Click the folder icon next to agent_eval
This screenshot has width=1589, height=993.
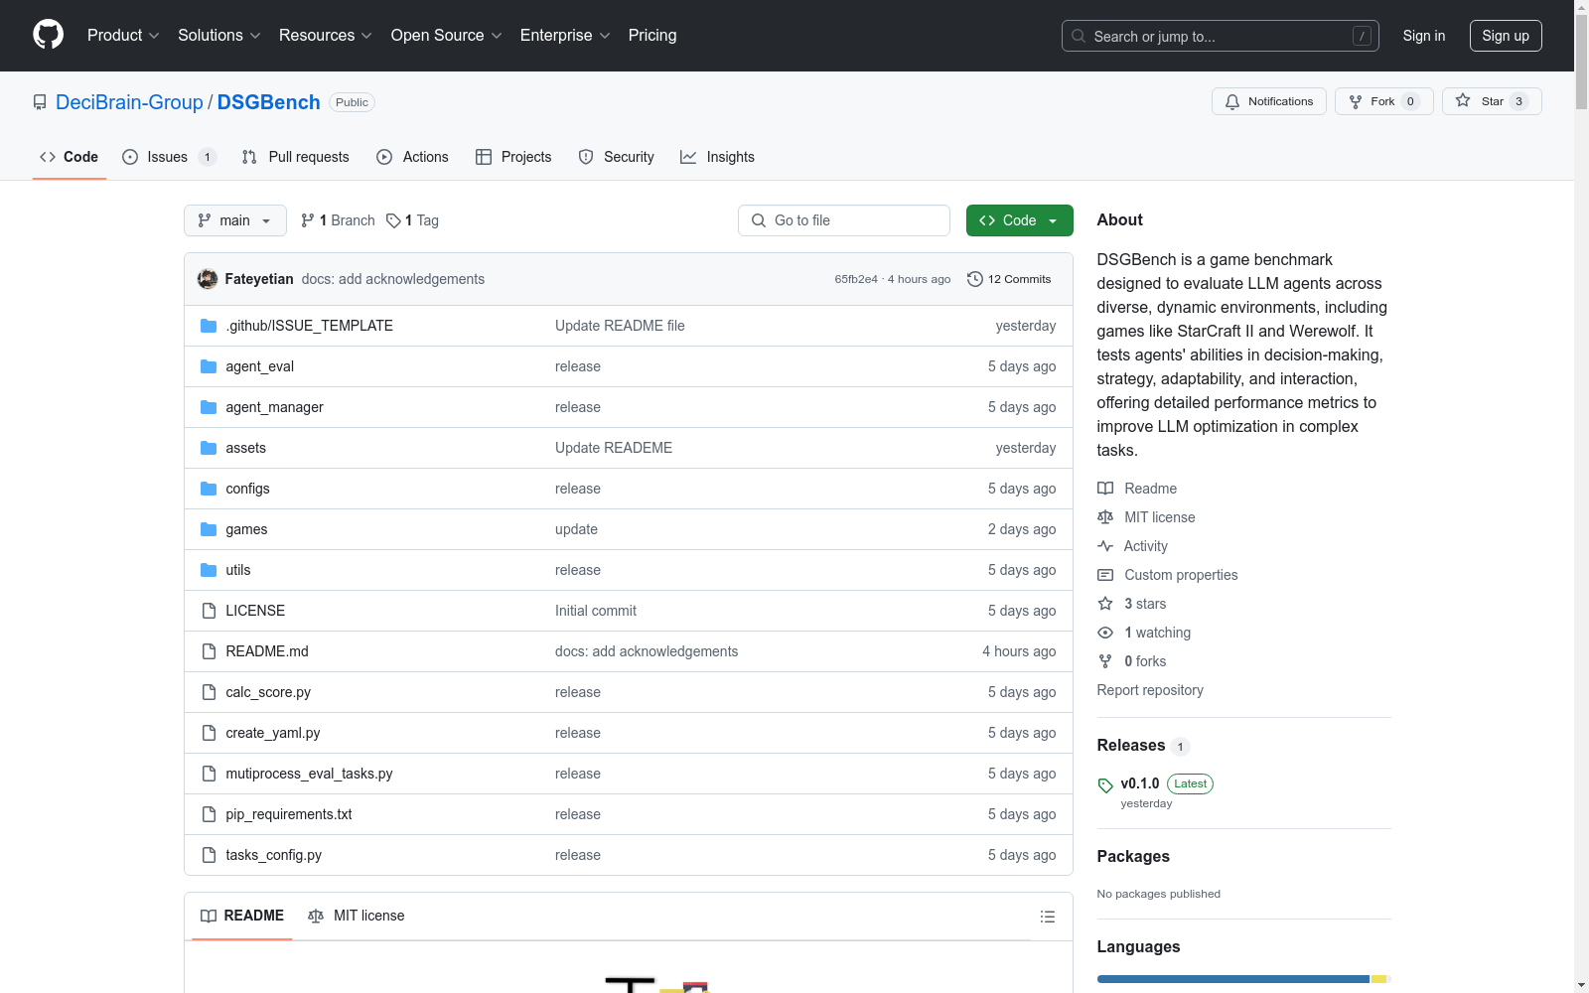click(x=209, y=366)
